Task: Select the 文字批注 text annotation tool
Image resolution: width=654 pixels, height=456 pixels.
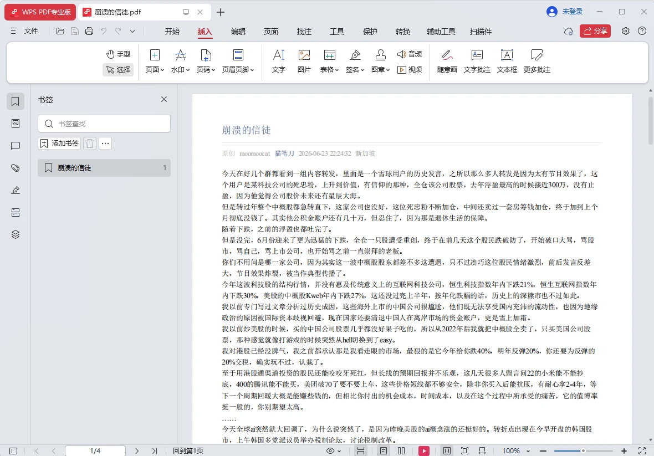Action: pos(477,61)
